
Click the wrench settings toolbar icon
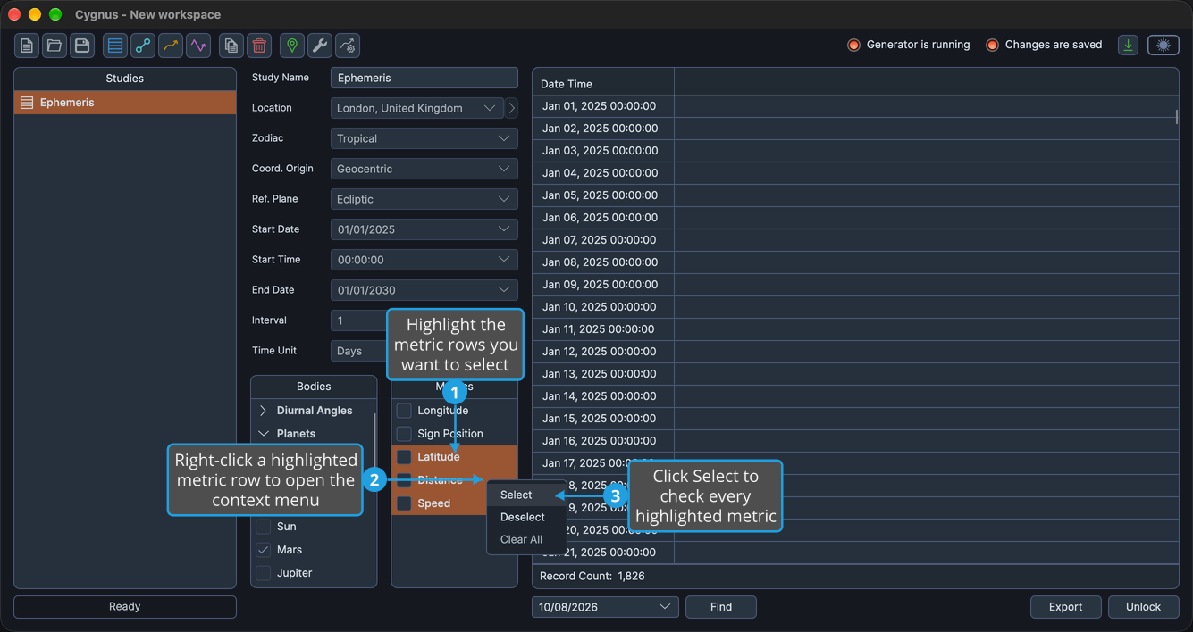tap(320, 46)
